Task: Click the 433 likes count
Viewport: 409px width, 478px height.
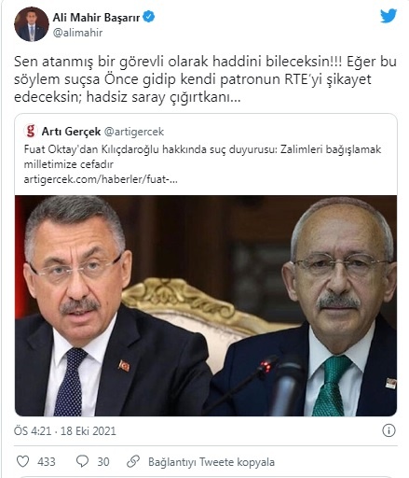Action: 47,462
